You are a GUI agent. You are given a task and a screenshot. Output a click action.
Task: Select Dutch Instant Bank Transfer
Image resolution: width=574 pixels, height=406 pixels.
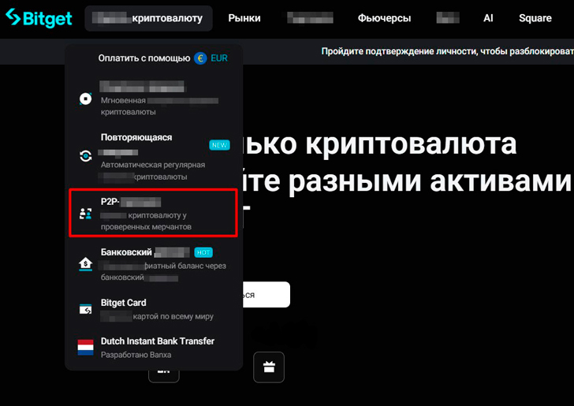(x=154, y=348)
